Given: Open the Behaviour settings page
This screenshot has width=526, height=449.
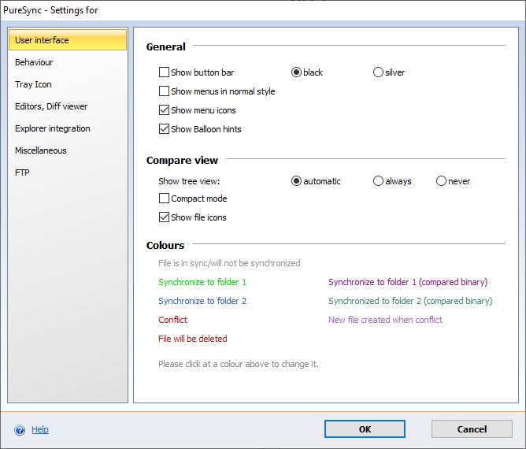Looking at the screenshot, I should 34,62.
